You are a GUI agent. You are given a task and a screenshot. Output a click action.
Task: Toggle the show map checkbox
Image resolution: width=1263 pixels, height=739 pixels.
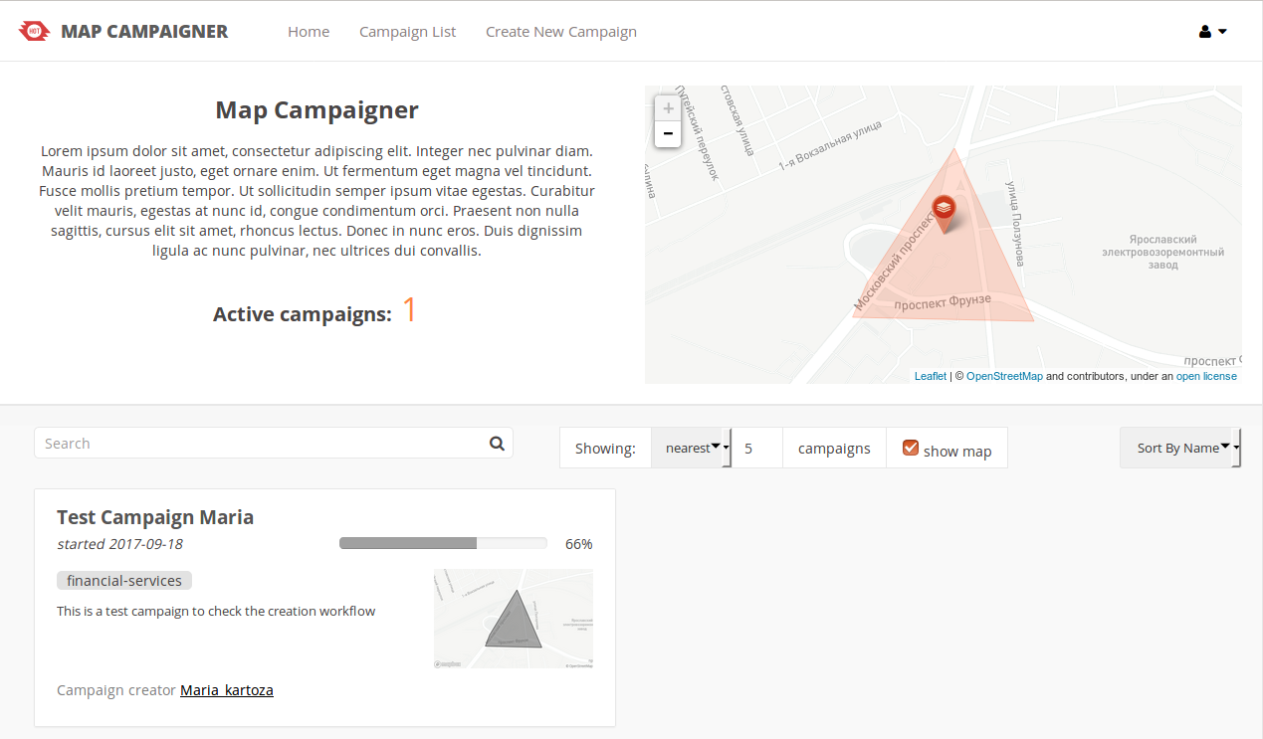point(911,448)
